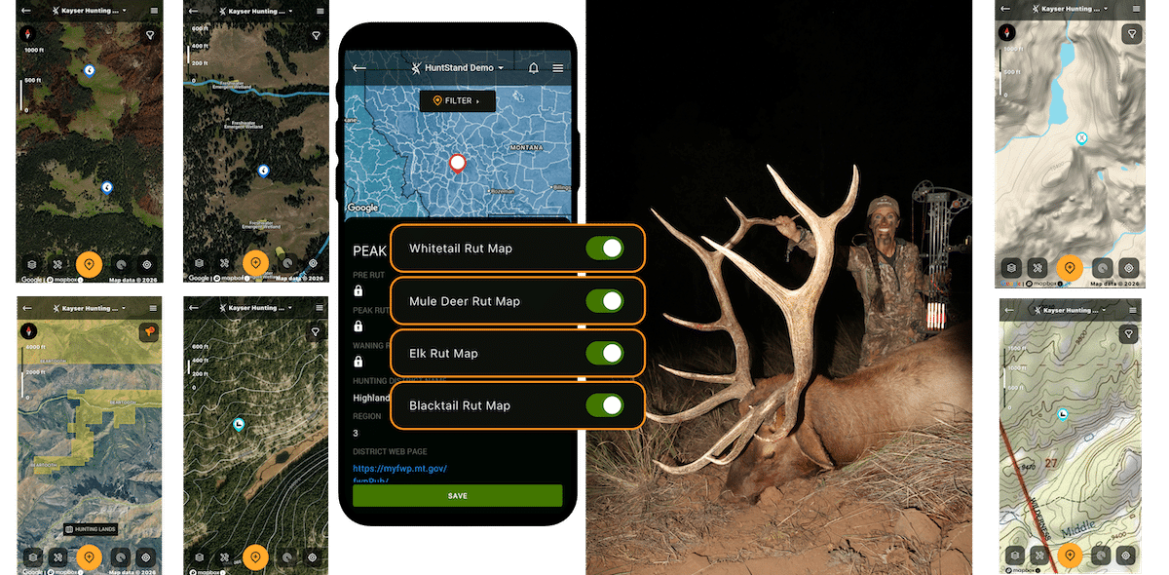1169x575 pixels.
Task: Open the filter funnel on the Freshwater Emergent Wetland map
Action: click(315, 35)
